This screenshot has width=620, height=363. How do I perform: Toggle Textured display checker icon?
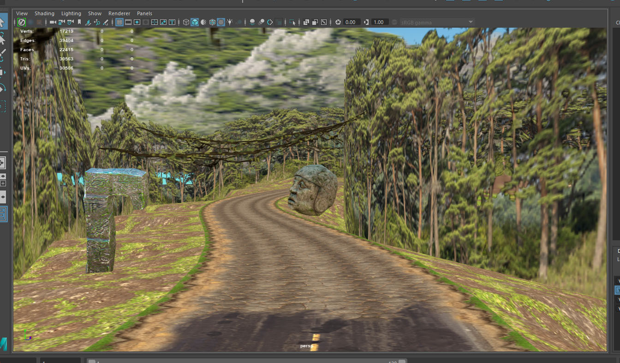(221, 22)
